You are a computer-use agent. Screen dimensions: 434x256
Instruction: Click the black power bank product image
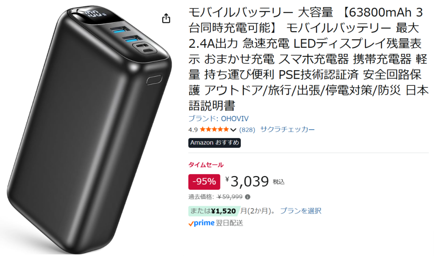point(89,130)
